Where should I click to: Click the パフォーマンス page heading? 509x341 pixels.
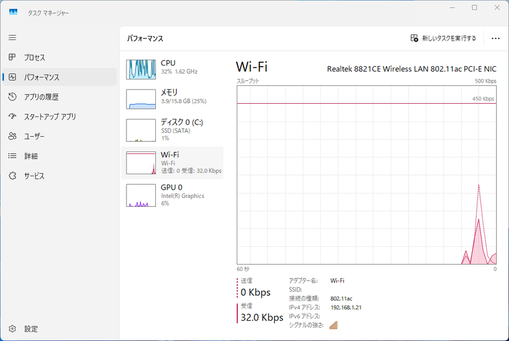(145, 39)
